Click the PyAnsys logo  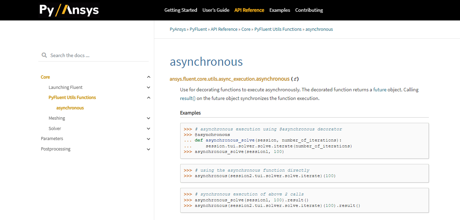69,10
